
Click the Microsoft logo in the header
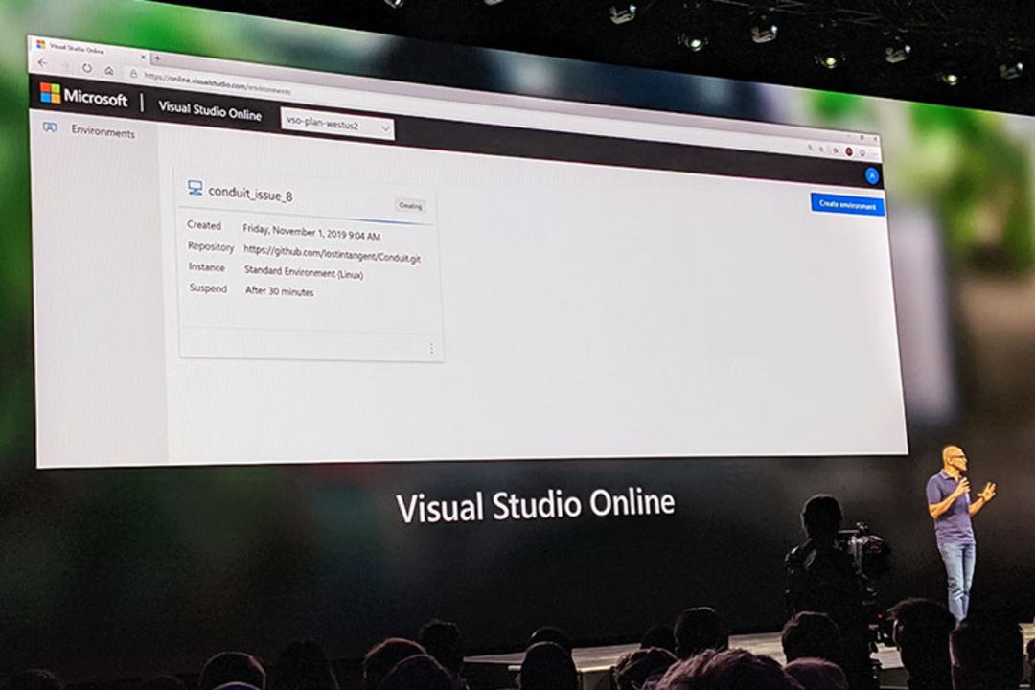click(x=83, y=96)
